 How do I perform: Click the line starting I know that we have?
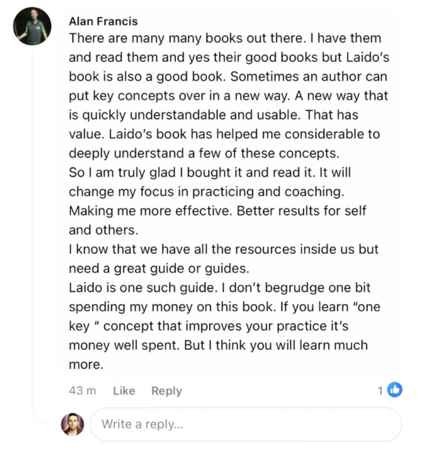point(223,249)
